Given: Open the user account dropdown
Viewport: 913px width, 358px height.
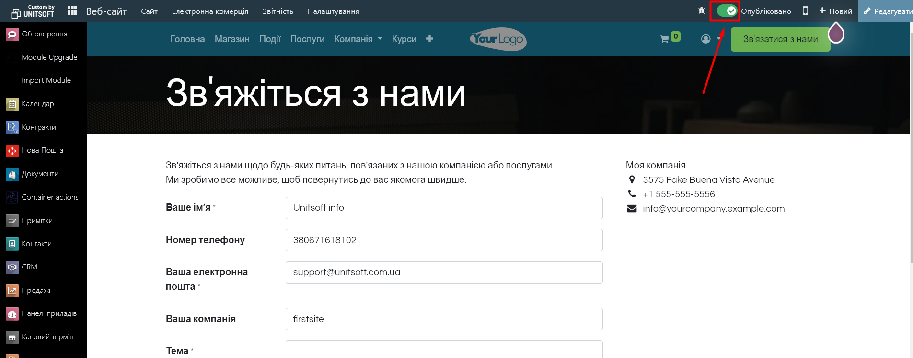Looking at the screenshot, I should tap(711, 39).
